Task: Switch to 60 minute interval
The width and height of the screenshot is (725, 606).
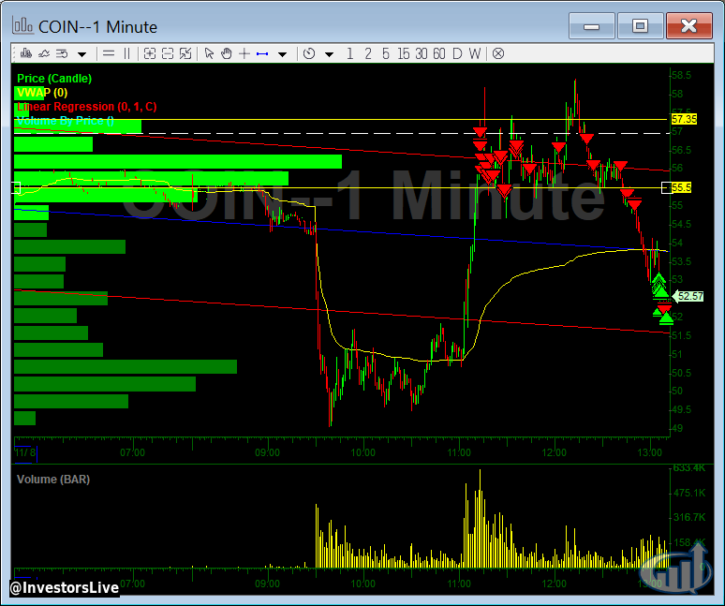Action: [439, 53]
